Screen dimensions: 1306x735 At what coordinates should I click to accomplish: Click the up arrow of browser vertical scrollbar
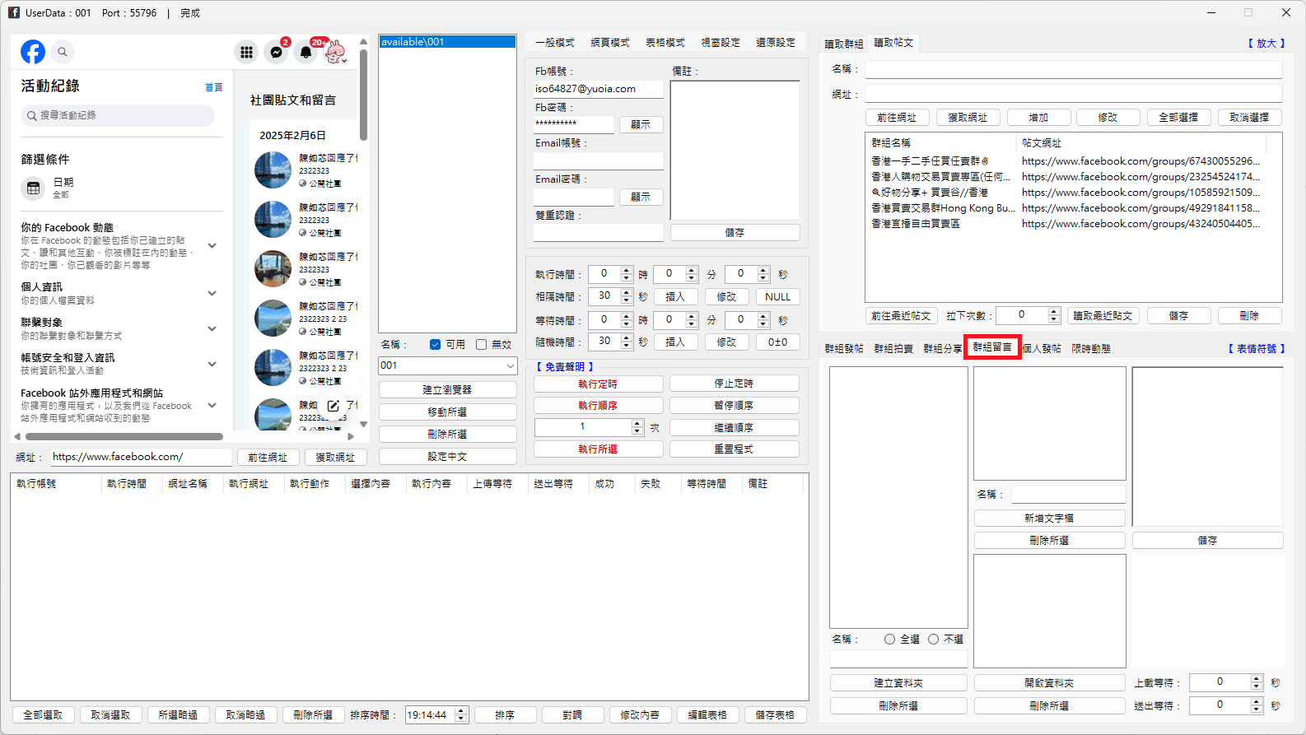tap(364, 42)
